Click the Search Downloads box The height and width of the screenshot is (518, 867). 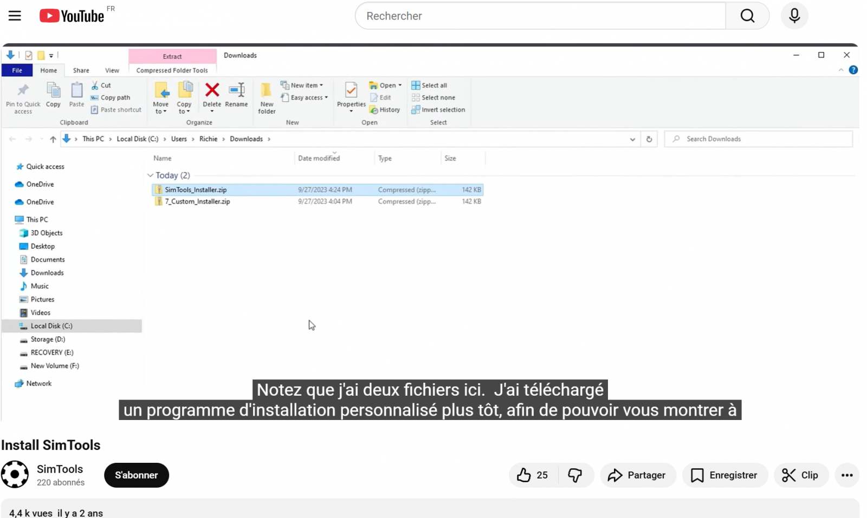tap(758, 139)
